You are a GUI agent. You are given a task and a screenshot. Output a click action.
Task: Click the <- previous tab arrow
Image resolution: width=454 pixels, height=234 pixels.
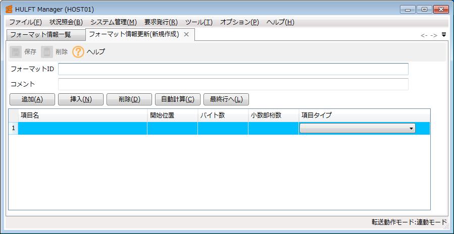[424, 35]
